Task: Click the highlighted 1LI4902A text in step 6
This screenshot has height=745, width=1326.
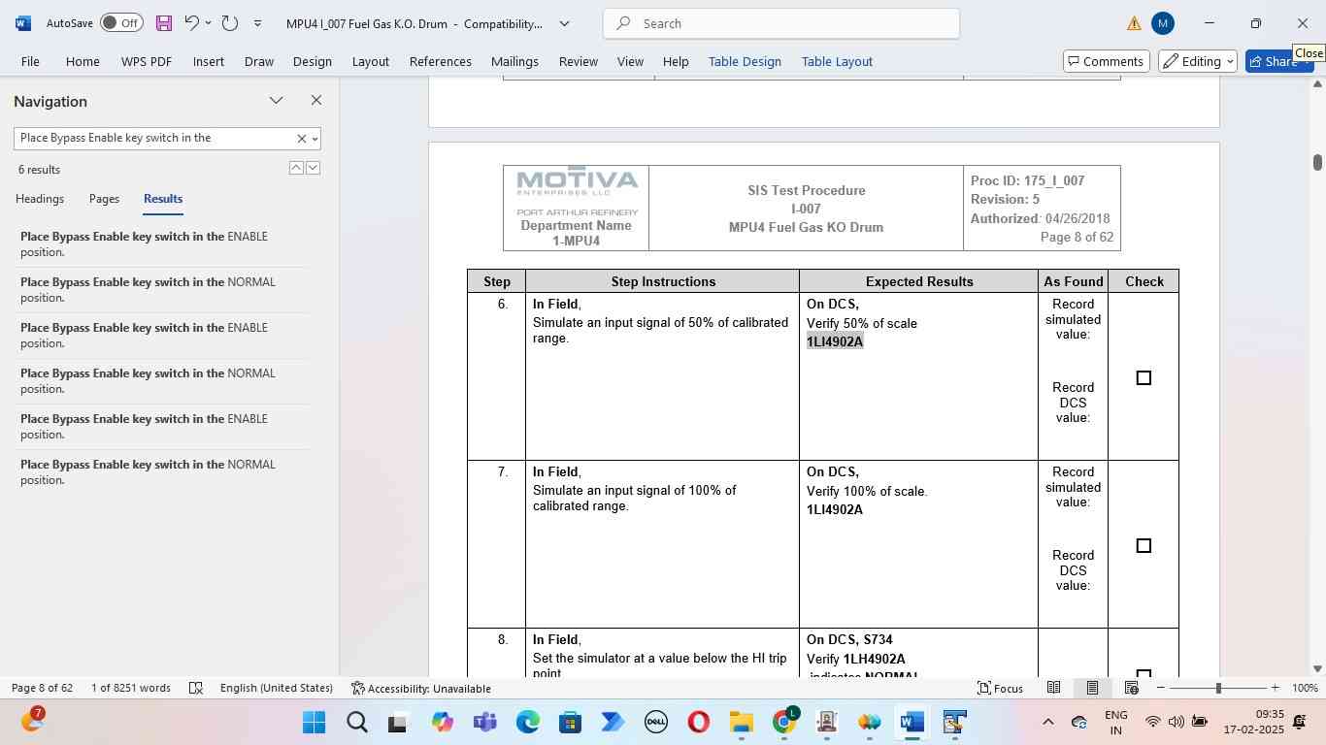Action: point(835,341)
